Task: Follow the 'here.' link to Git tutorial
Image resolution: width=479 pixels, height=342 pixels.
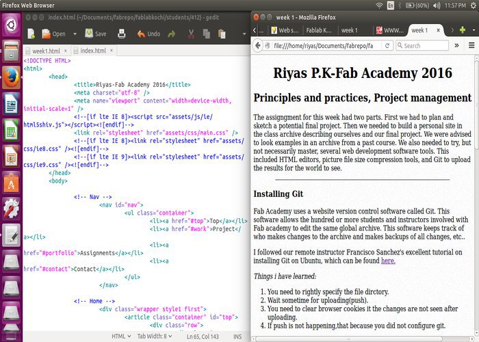Action: (x=388, y=261)
